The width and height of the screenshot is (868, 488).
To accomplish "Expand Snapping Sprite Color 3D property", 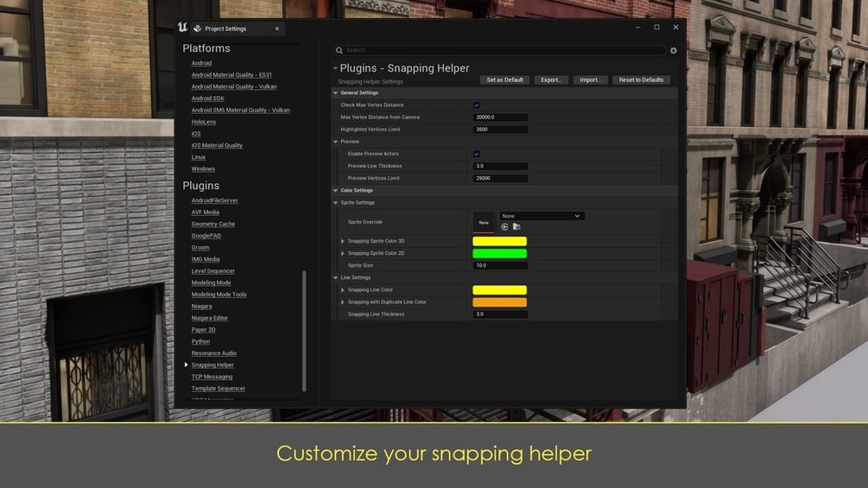I will (x=343, y=241).
